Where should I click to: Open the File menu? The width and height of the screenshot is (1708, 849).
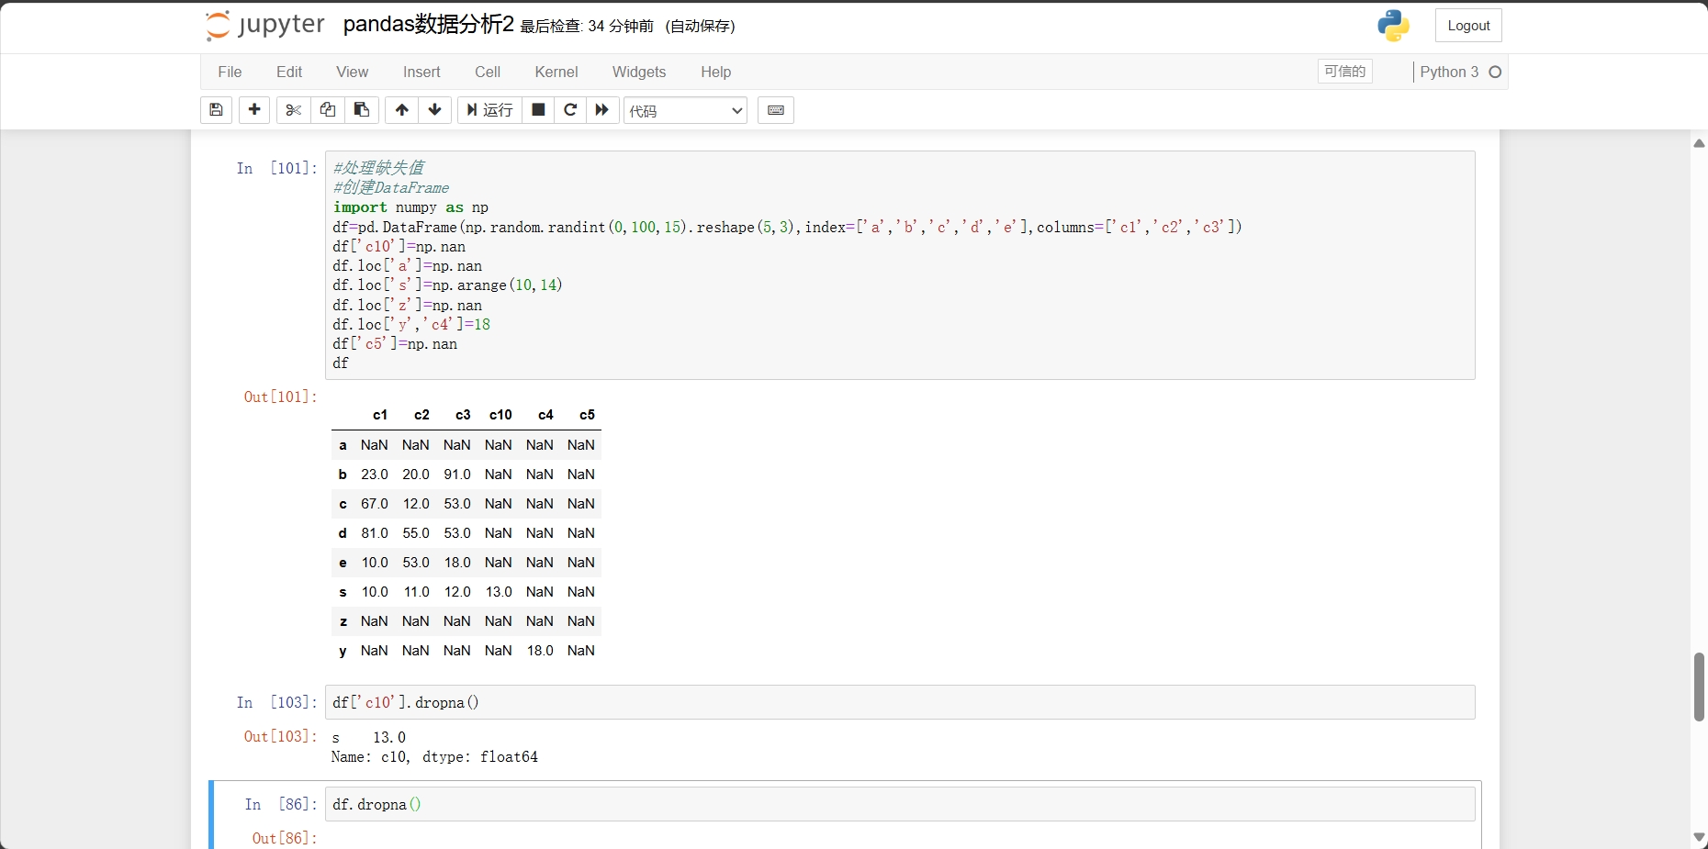click(230, 72)
